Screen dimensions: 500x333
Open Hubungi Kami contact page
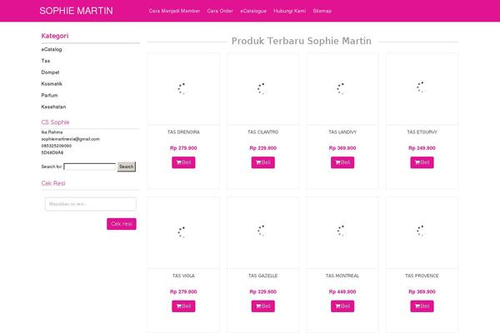289,11
